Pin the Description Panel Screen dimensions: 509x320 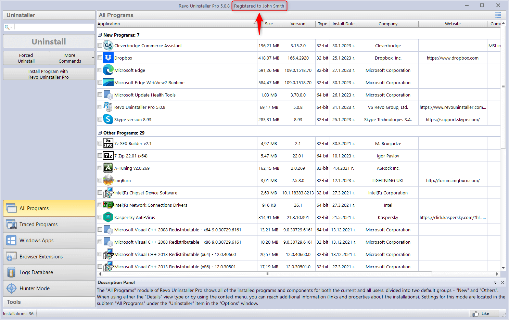[495, 282]
